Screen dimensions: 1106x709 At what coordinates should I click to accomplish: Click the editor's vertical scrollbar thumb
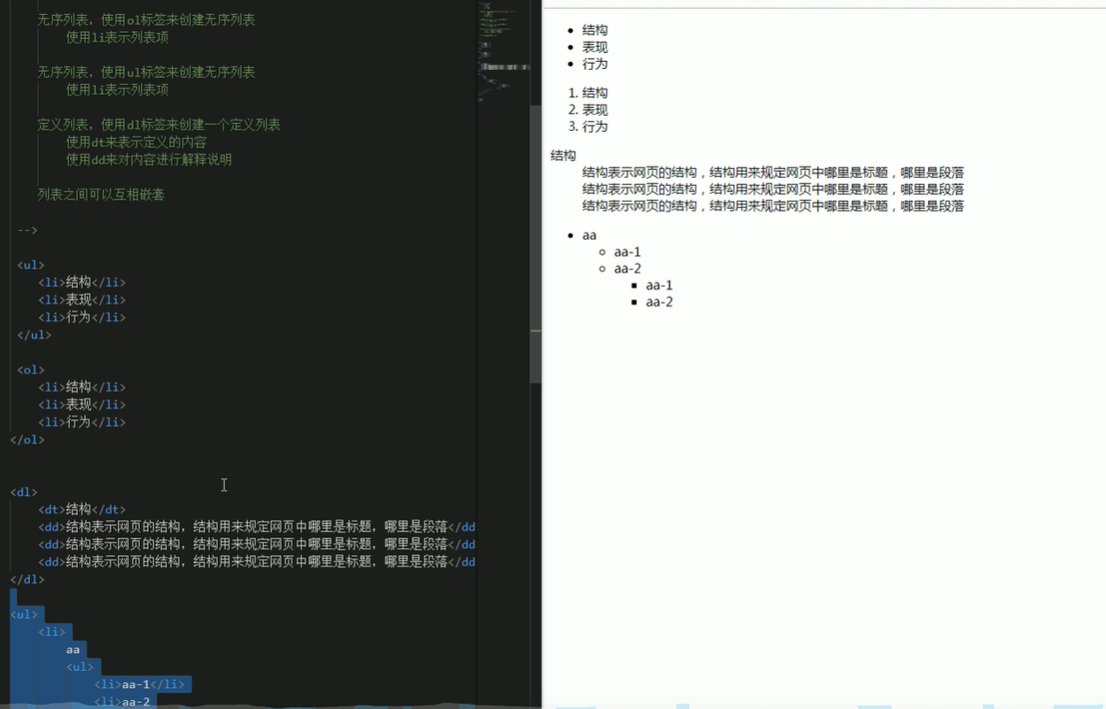coord(535,243)
